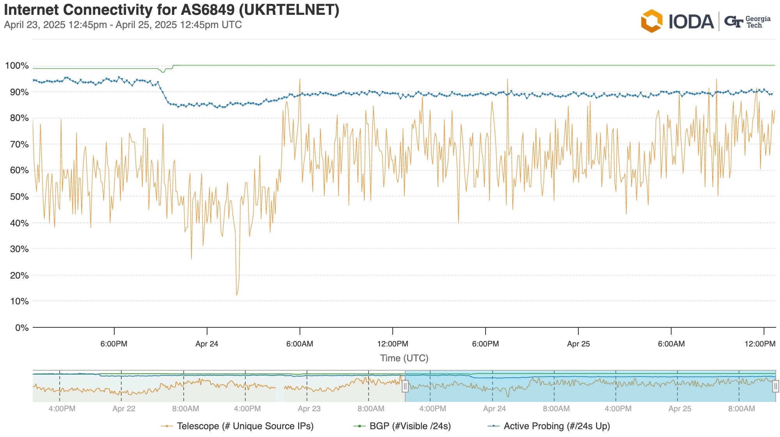This screenshot has width=780, height=437.
Task: Toggle BGP Visible /24s legend entry
Action: coord(410,426)
